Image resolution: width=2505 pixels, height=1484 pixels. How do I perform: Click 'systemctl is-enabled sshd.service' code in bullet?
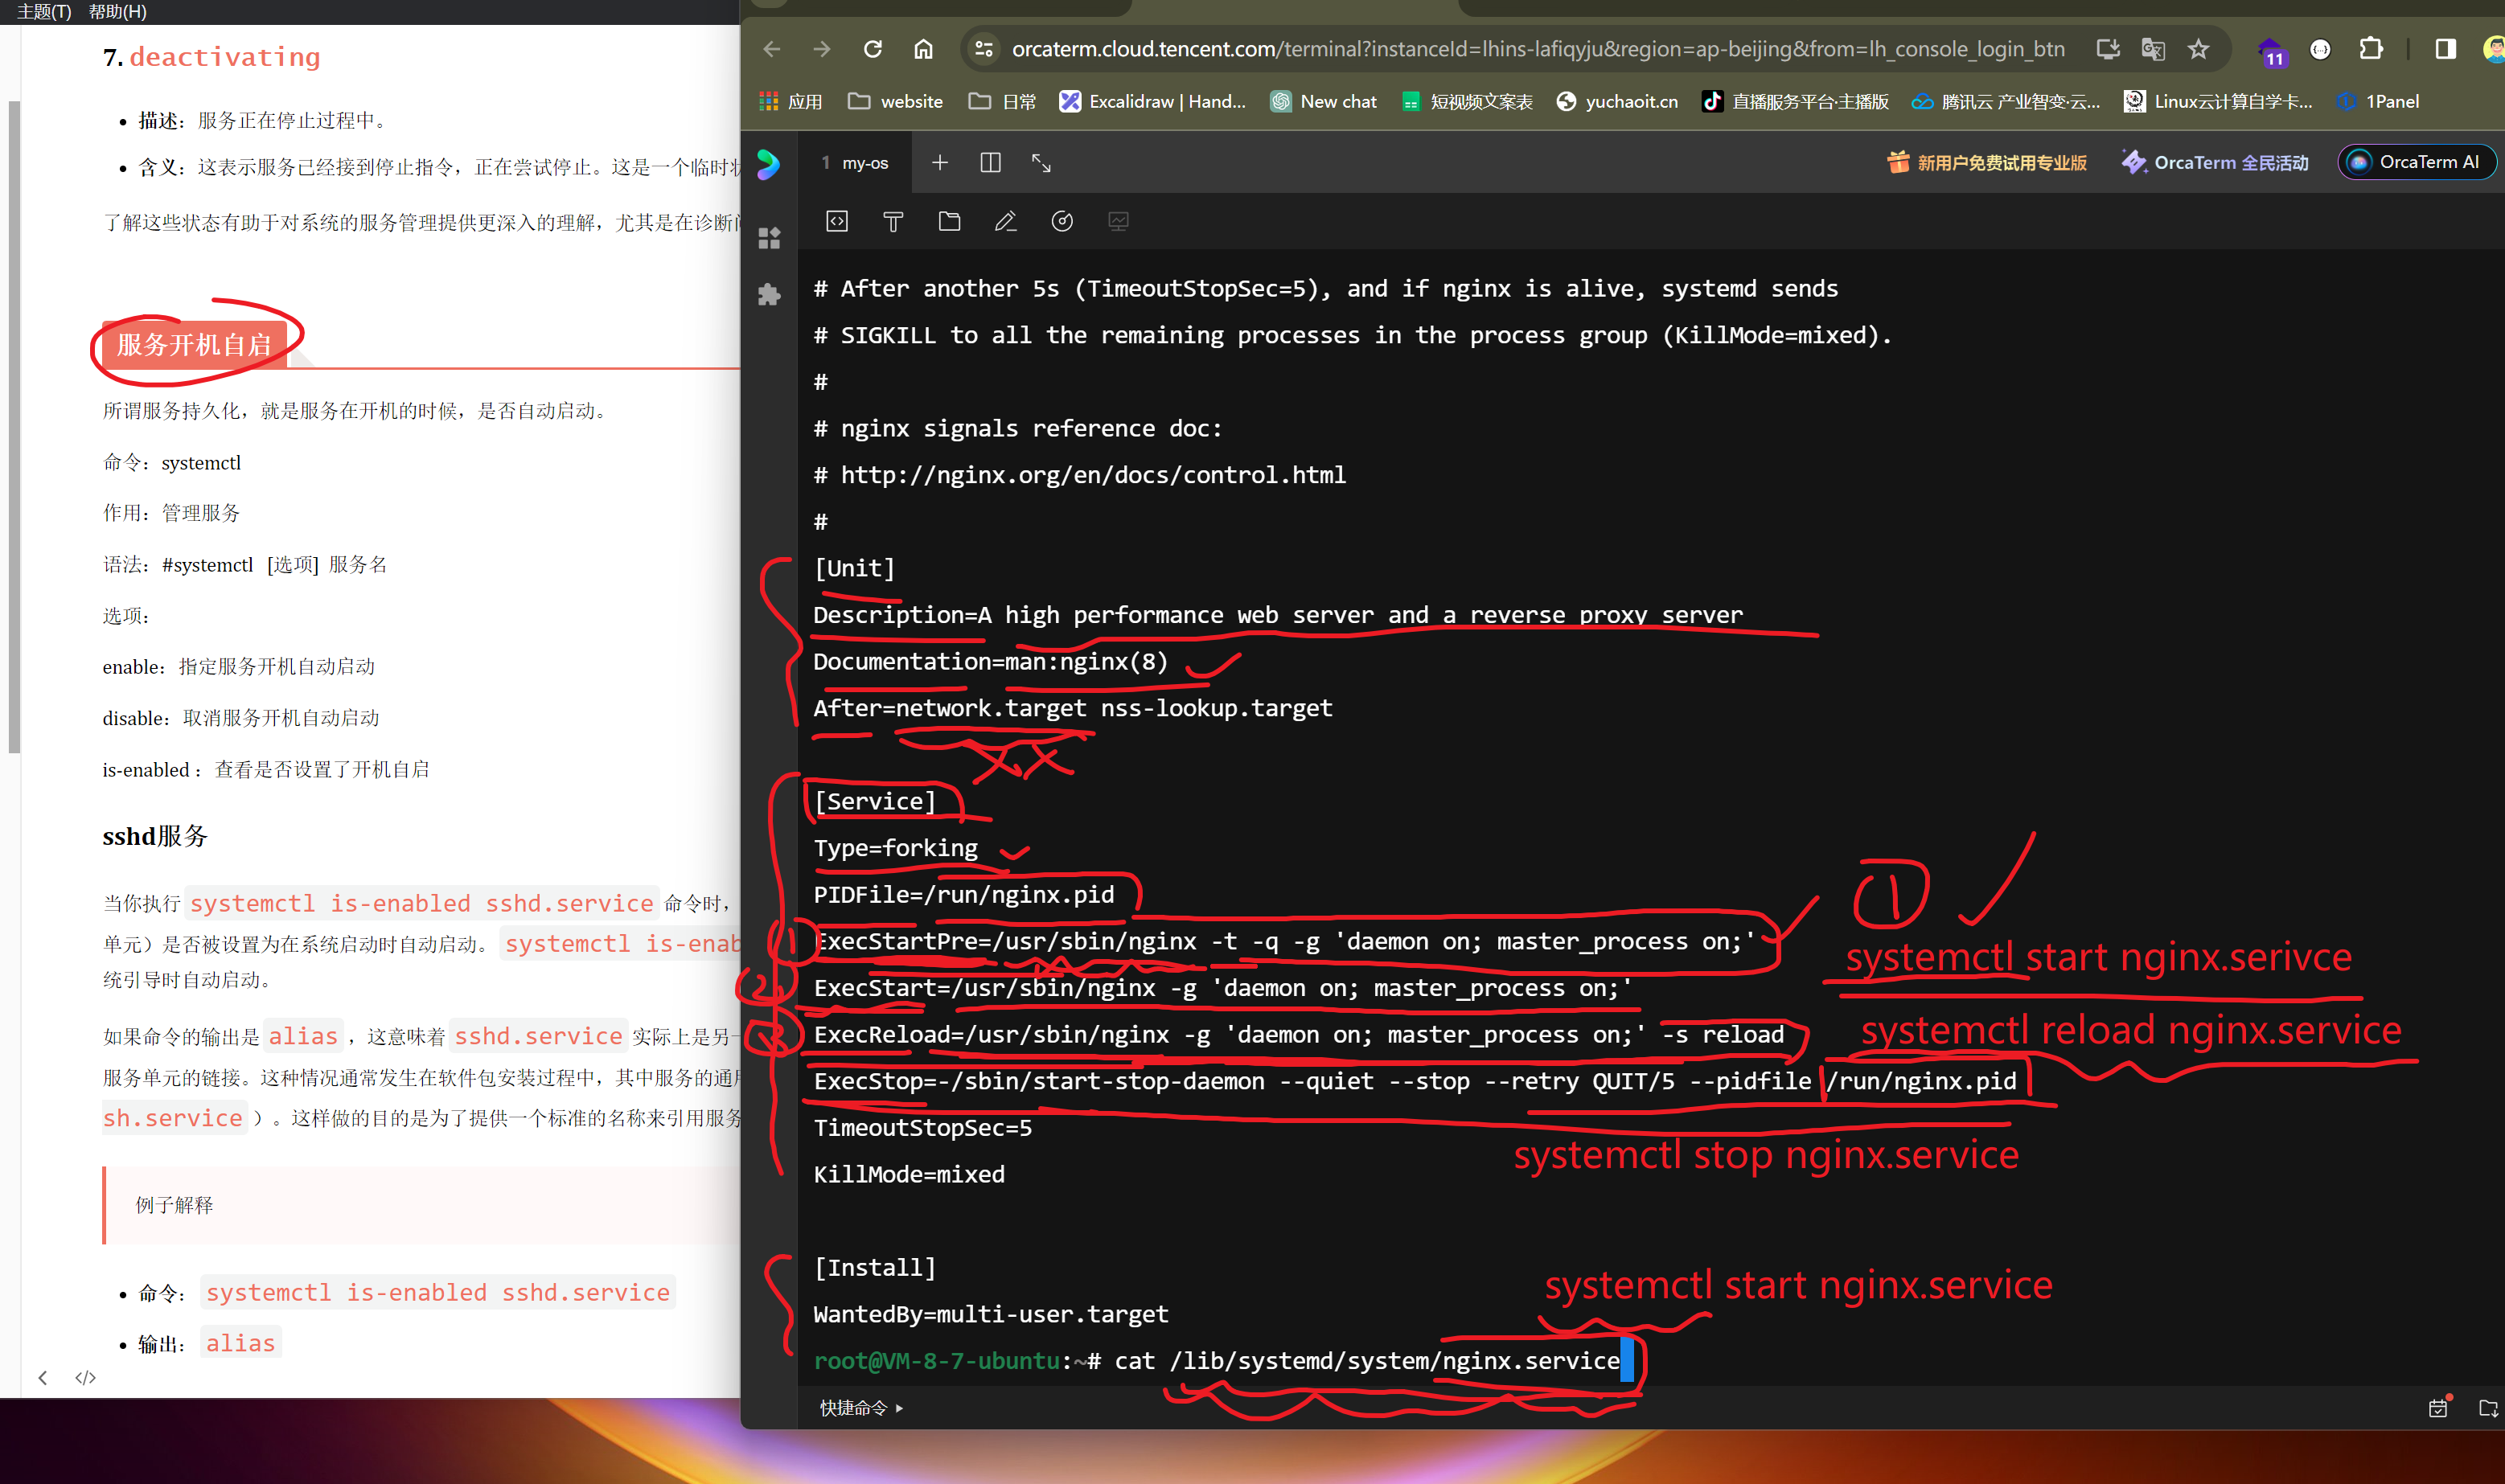coord(437,1292)
